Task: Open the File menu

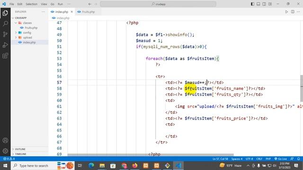Action: [11, 4]
